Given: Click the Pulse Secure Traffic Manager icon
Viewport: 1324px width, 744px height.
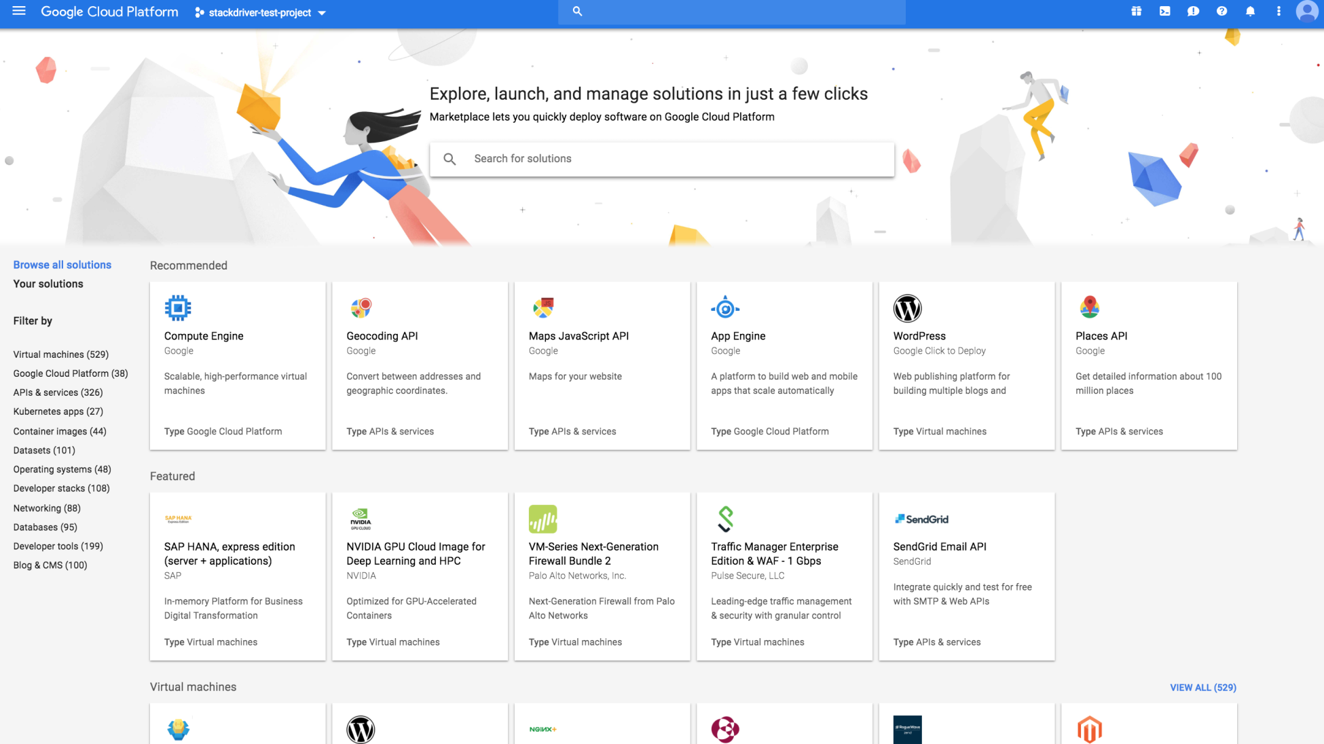Looking at the screenshot, I should (x=725, y=519).
